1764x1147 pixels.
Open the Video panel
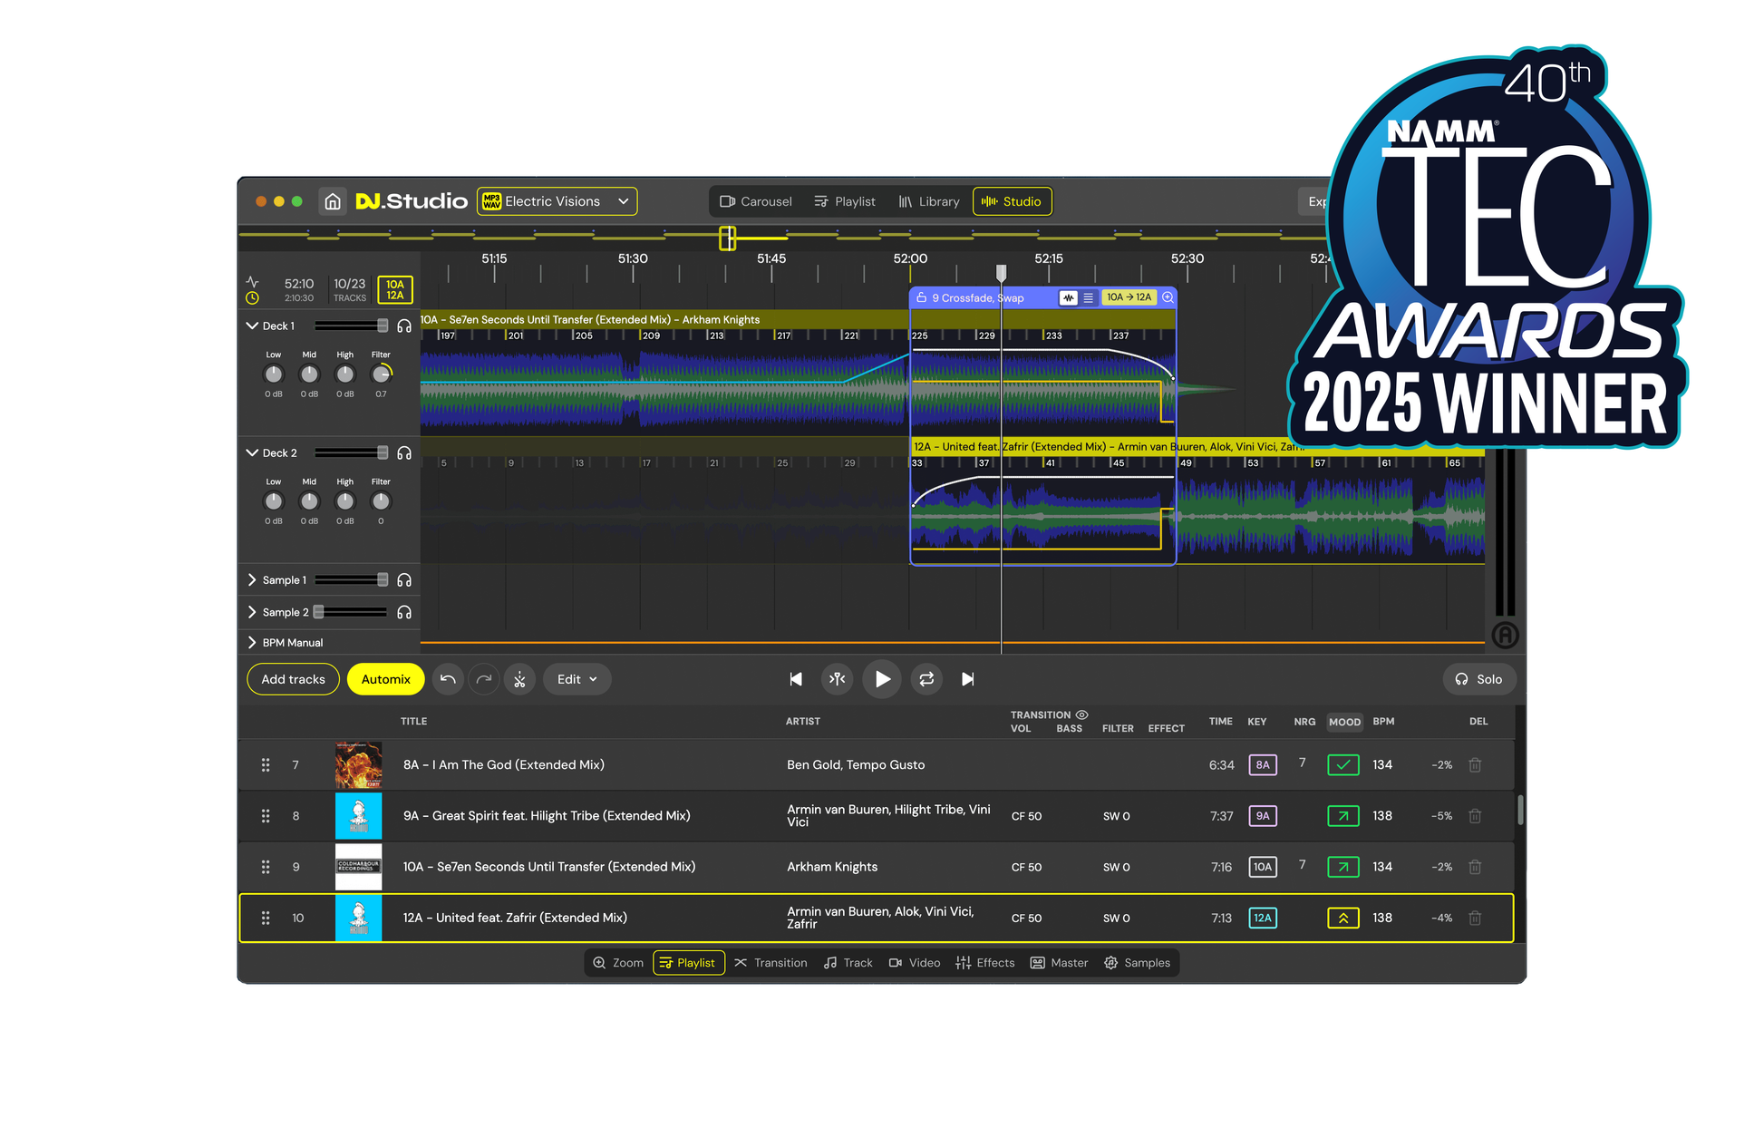point(914,963)
